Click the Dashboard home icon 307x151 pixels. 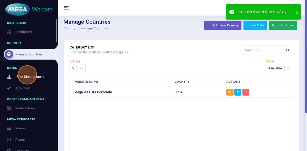pyautogui.click(x=9, y=32)
